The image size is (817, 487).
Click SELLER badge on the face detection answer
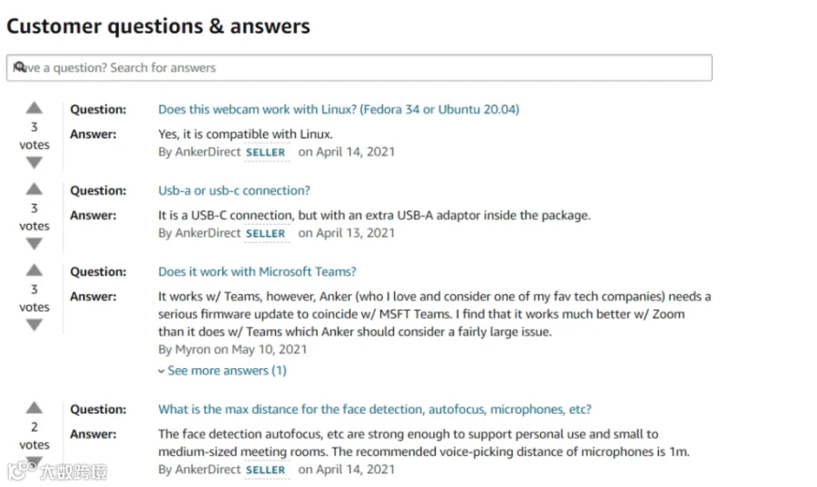pos(266,470)
